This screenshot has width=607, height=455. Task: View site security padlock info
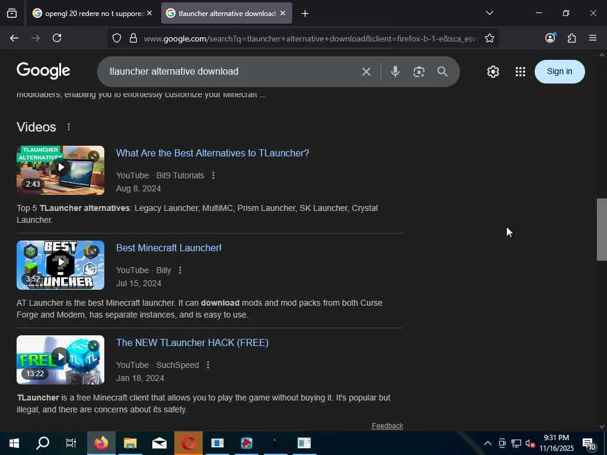pos(133,39)
